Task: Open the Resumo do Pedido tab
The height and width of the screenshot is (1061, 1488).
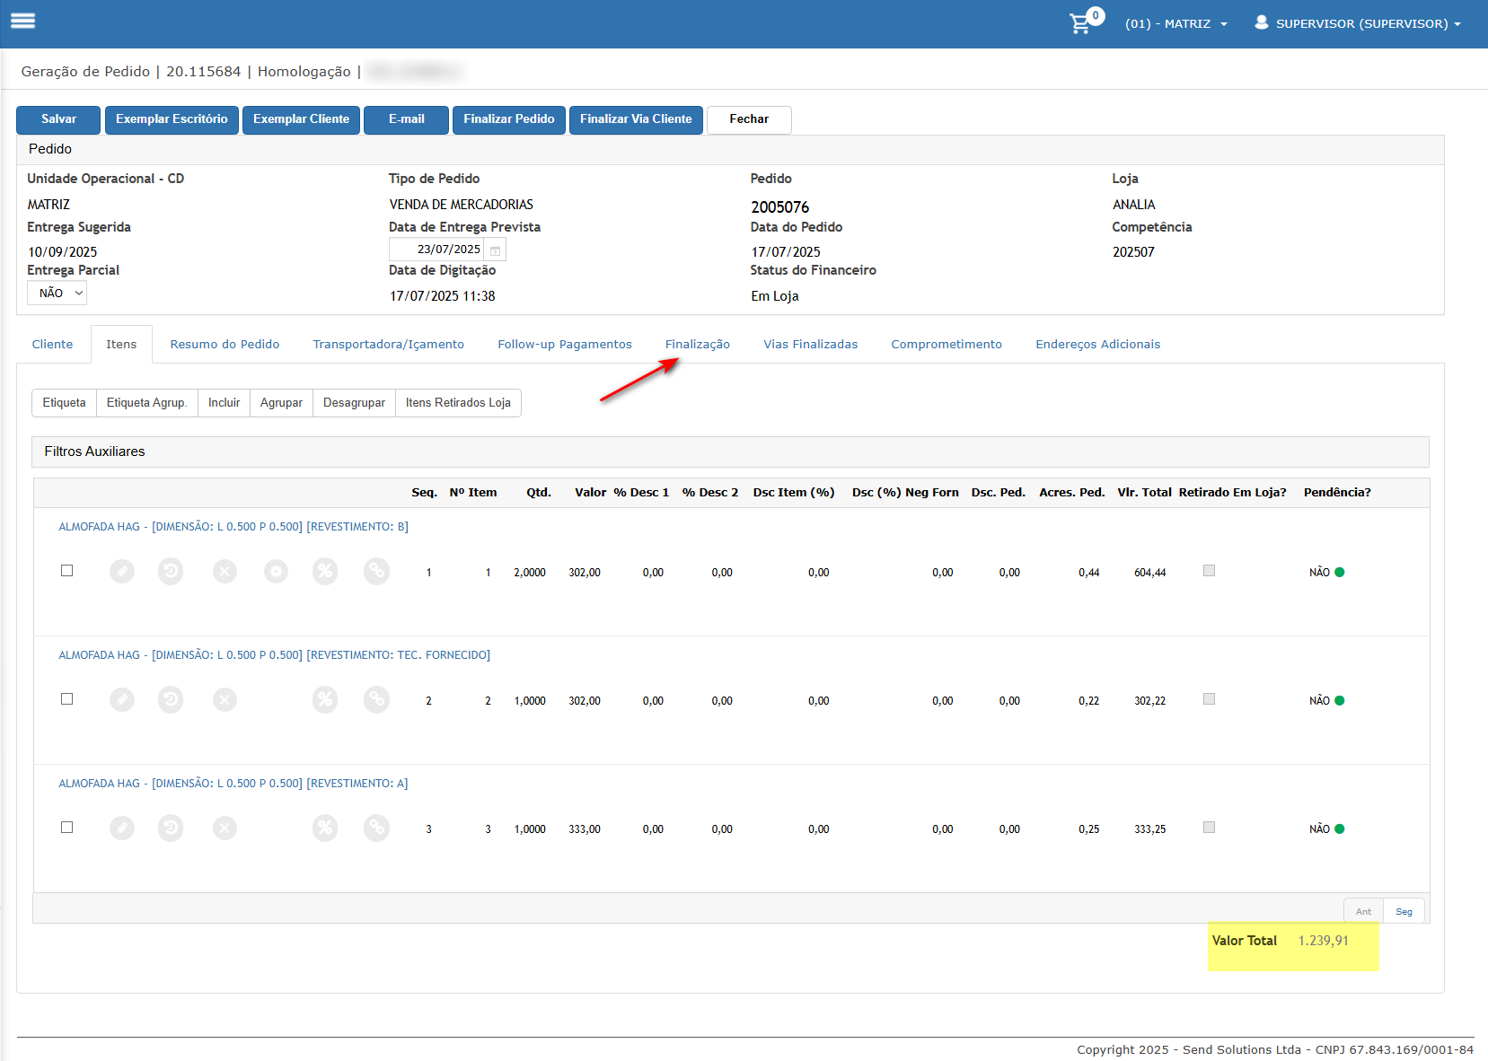Action: coord(225,345)
